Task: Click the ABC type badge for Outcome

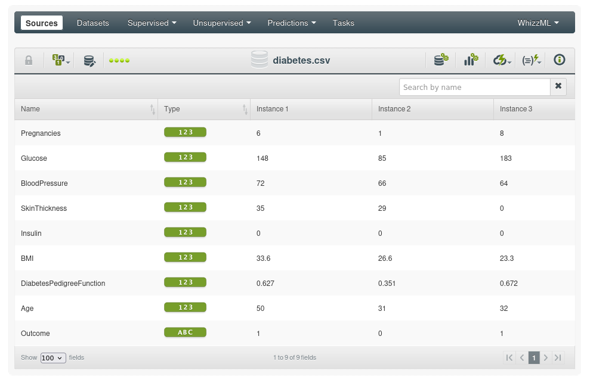Action: pyautogui.click(x=185, y=332)
